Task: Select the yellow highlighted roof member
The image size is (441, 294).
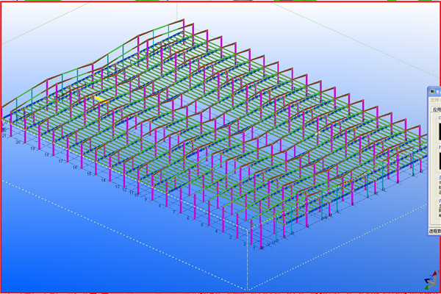Action: (101, 97)
